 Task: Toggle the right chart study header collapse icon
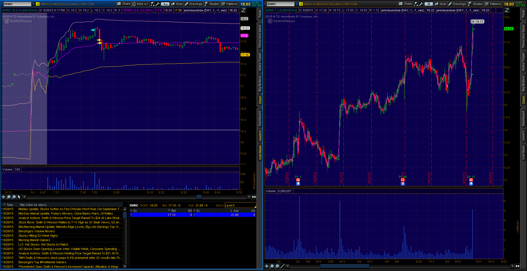click(507, 10)
